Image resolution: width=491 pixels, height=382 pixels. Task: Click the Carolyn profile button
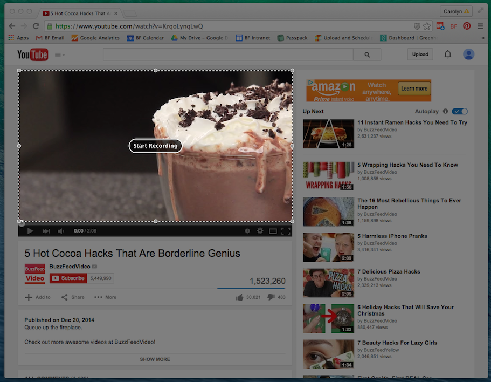(455, 11)
